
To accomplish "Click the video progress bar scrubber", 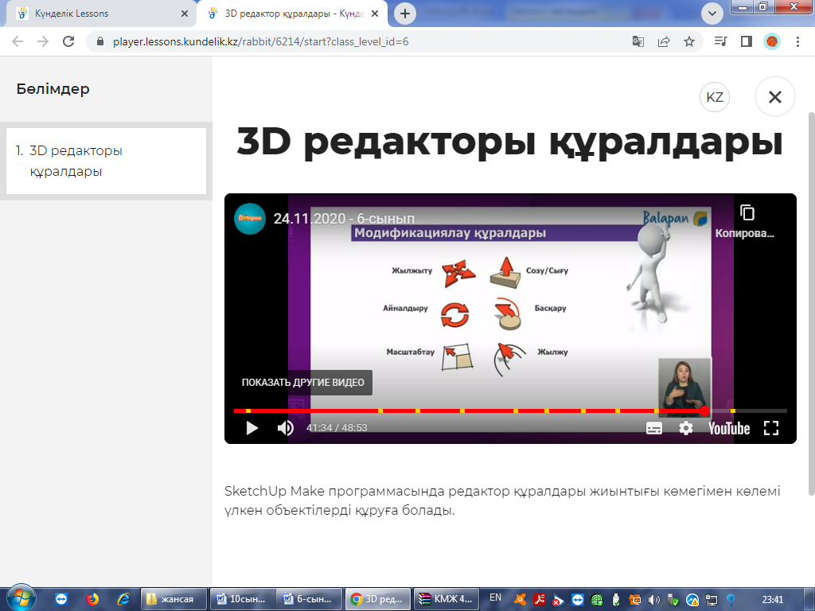I will pyautogui.click(x=705, y=411).
